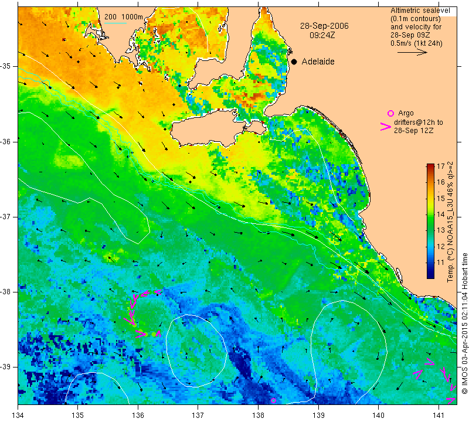Click the IMOS copyright timestamp text

coord(464,324)
